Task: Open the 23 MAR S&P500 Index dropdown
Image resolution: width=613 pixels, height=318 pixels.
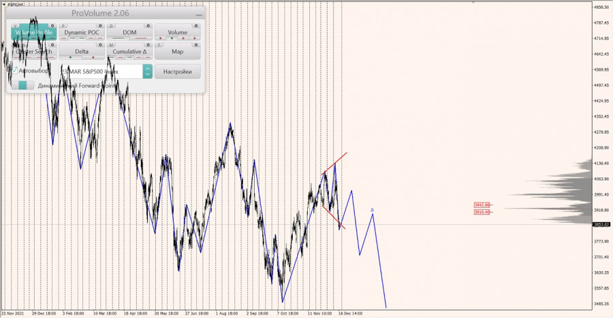Action: [101, 71]
